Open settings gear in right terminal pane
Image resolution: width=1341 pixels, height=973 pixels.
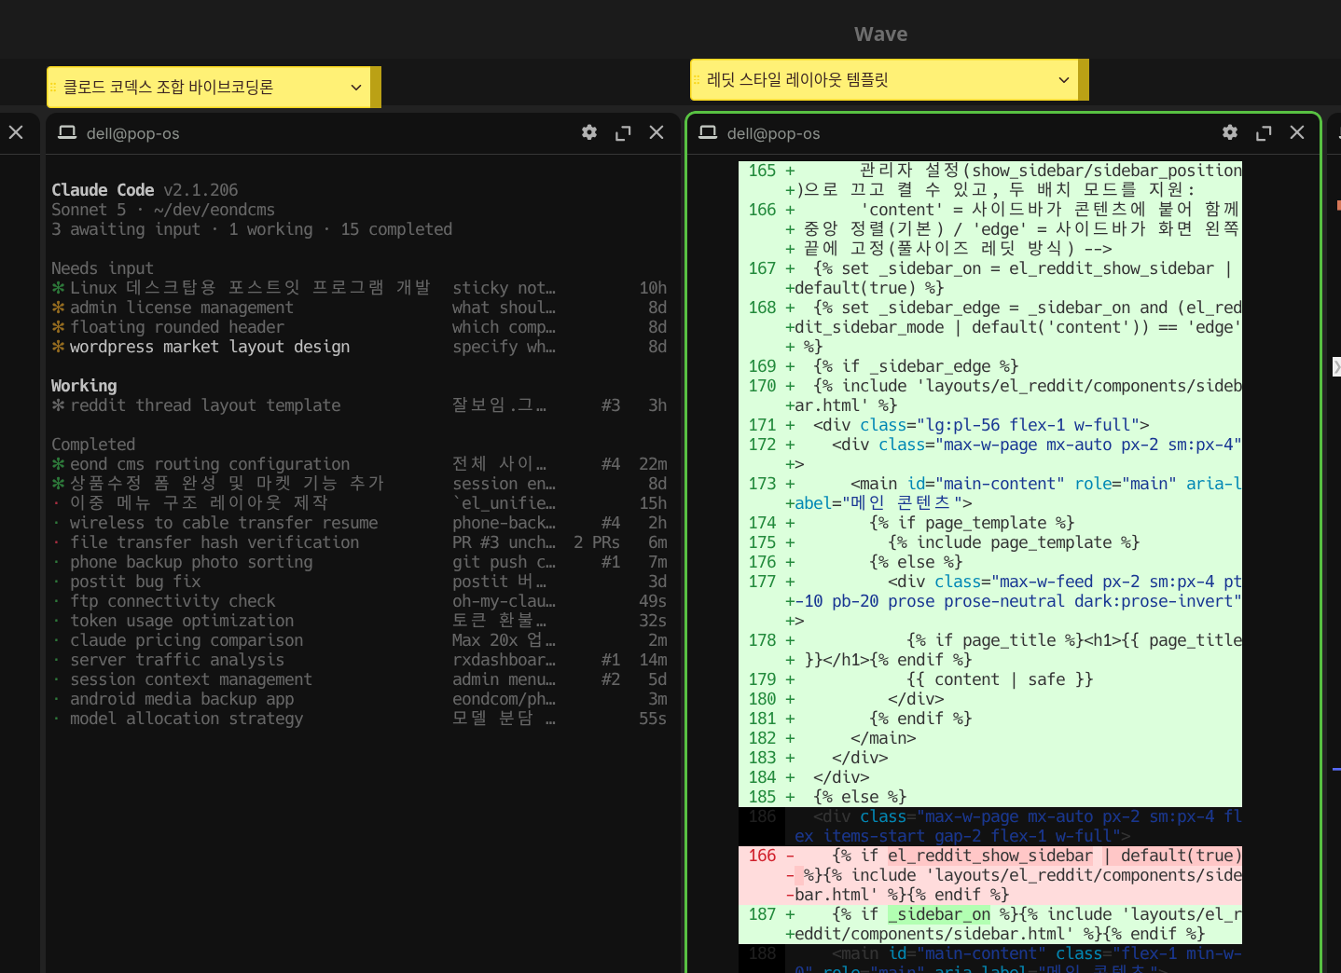tap(1230, 132)
